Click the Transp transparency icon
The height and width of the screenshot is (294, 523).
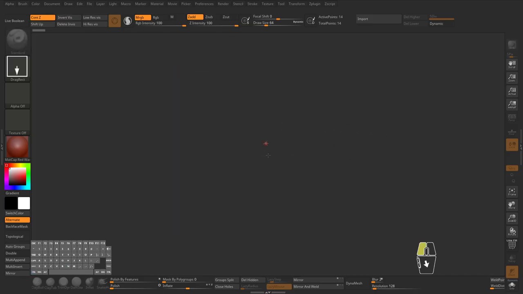tap(512, 258)
